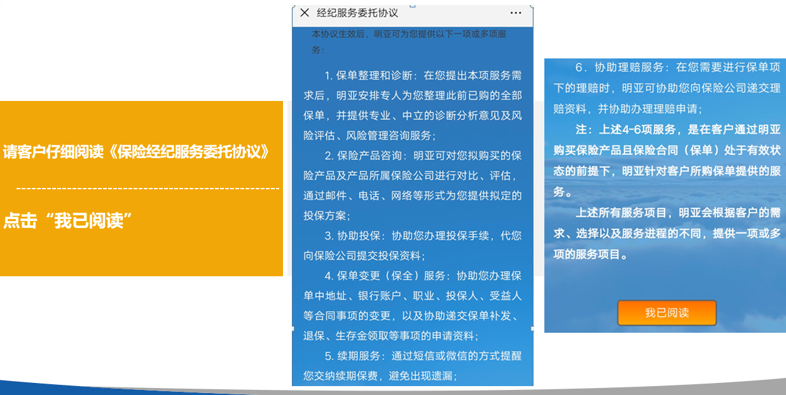Select the clause 5. 续期服务
786x395 pixels.
click(413, 365)
